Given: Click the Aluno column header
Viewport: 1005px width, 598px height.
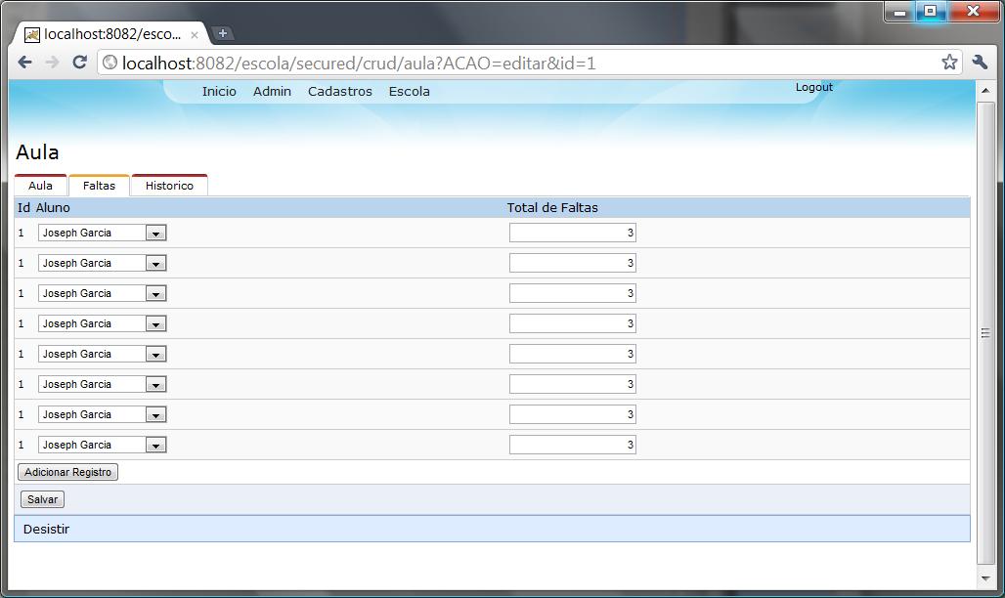Looking at the screenshot, I should tap(53, 208).
